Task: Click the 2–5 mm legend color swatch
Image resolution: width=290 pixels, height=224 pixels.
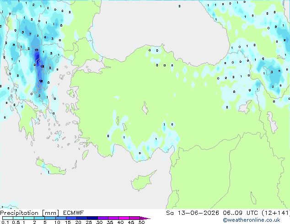Action: [x=39, y=218]
